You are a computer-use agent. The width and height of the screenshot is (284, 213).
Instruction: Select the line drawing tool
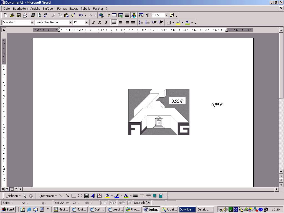(61, 196)
